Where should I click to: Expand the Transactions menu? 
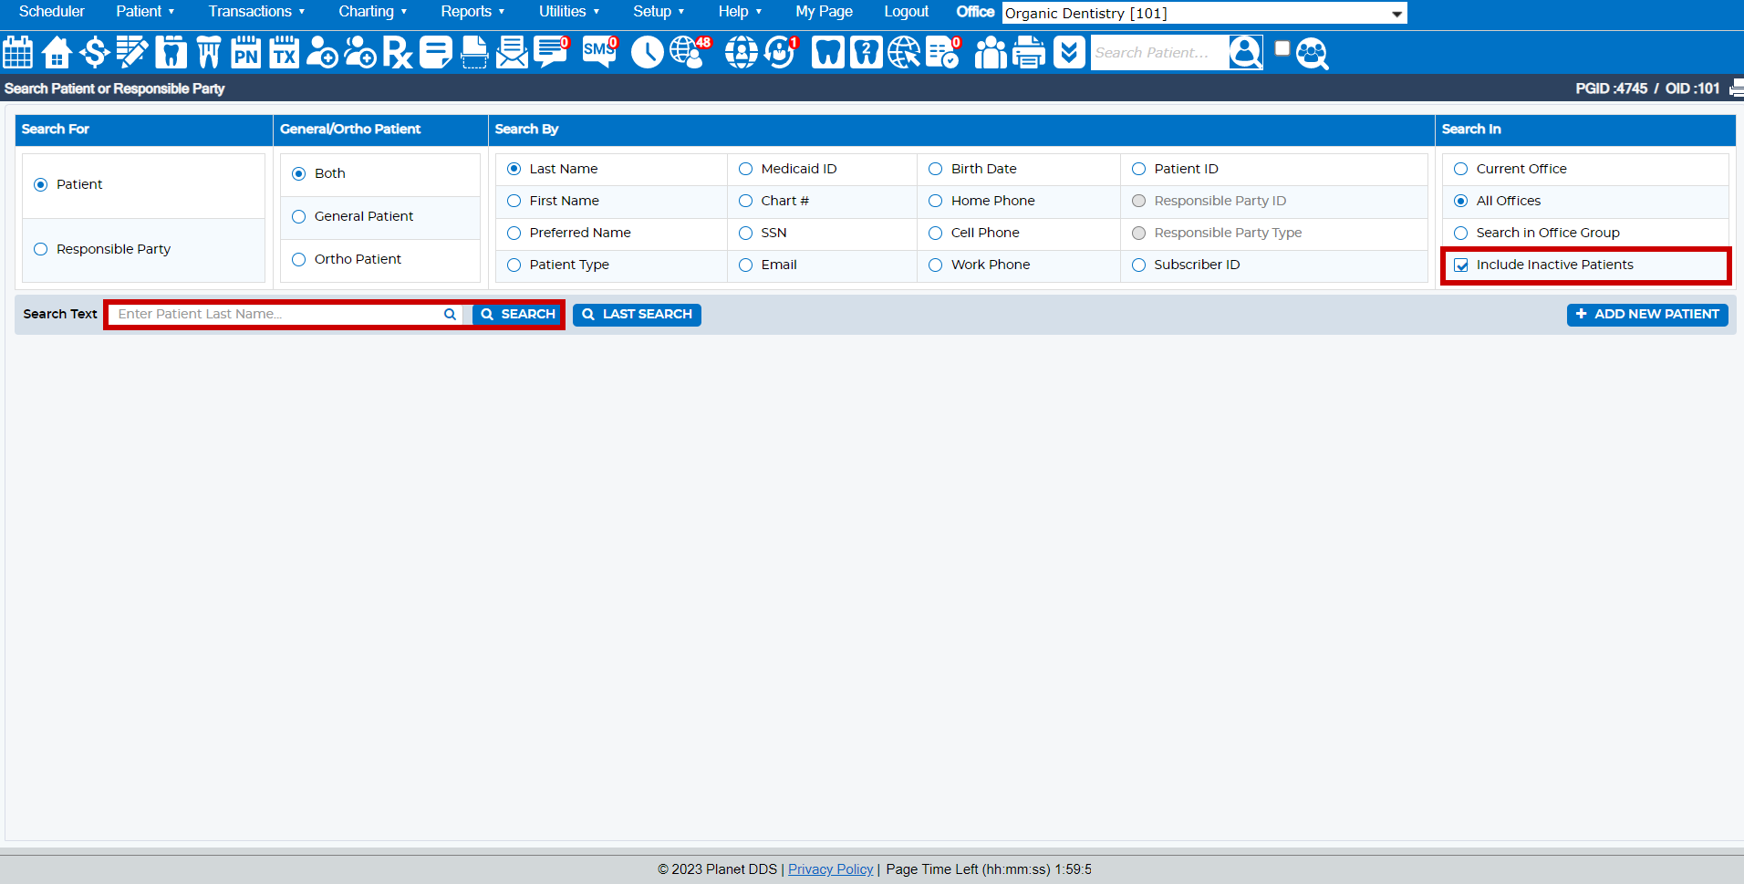click(x=256, y=11)
